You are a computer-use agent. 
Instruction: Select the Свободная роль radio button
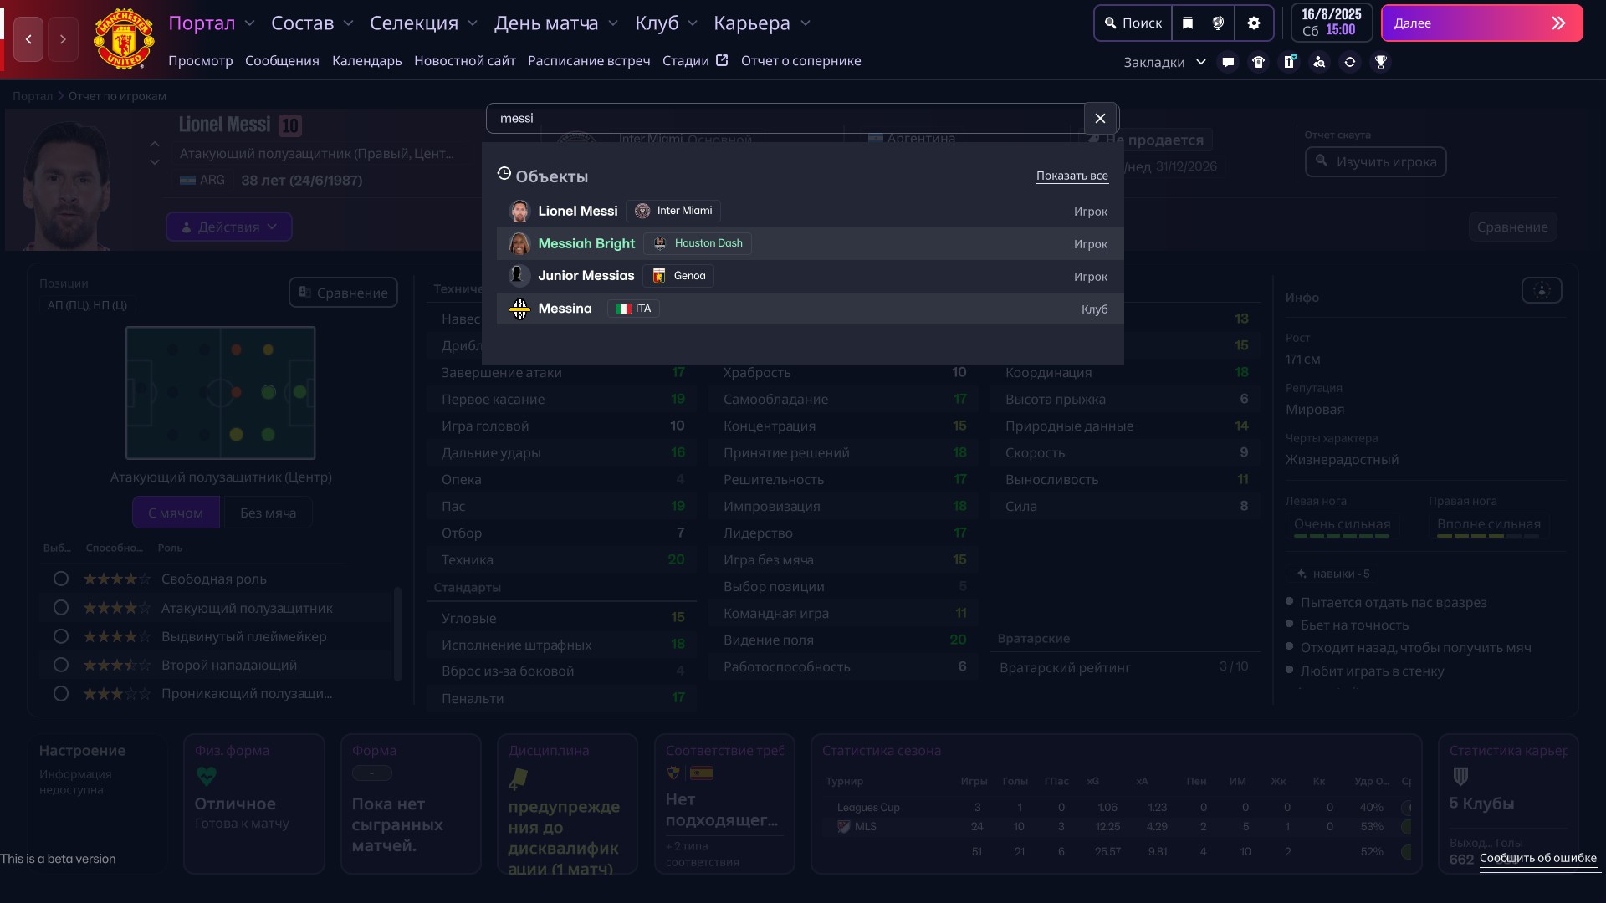pyautogui.click(x=61, y=579)
